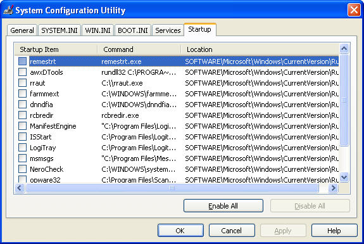Enable the rcbredir startup checkbox
The width and height of the screenshot is (364, 244).
click(x=23, y=115)
